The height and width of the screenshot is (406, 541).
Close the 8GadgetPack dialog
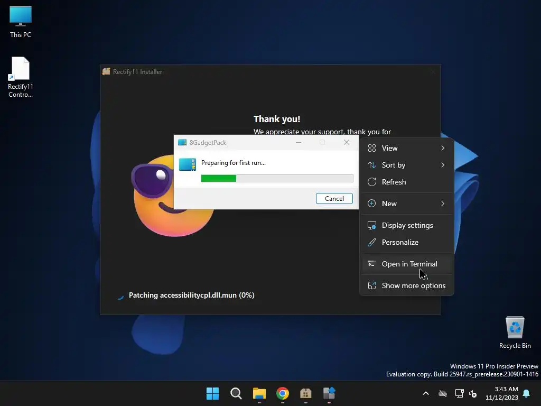pyautogui.click(x=347, y=142)
